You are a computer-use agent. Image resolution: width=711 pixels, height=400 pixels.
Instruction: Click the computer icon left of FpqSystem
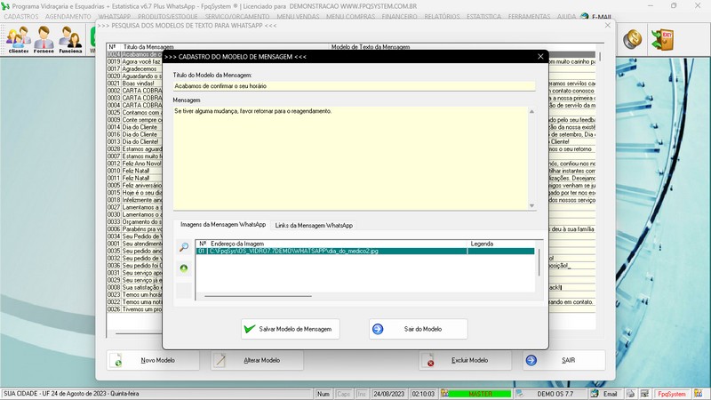coord(644,394)
